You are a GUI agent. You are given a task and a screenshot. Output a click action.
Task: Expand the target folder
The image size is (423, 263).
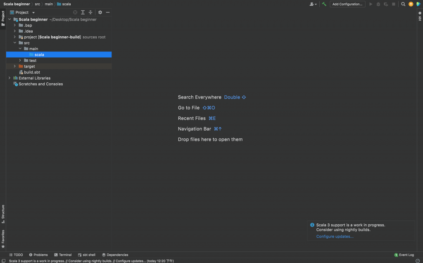pyautogui.click(x=15, y=66)
